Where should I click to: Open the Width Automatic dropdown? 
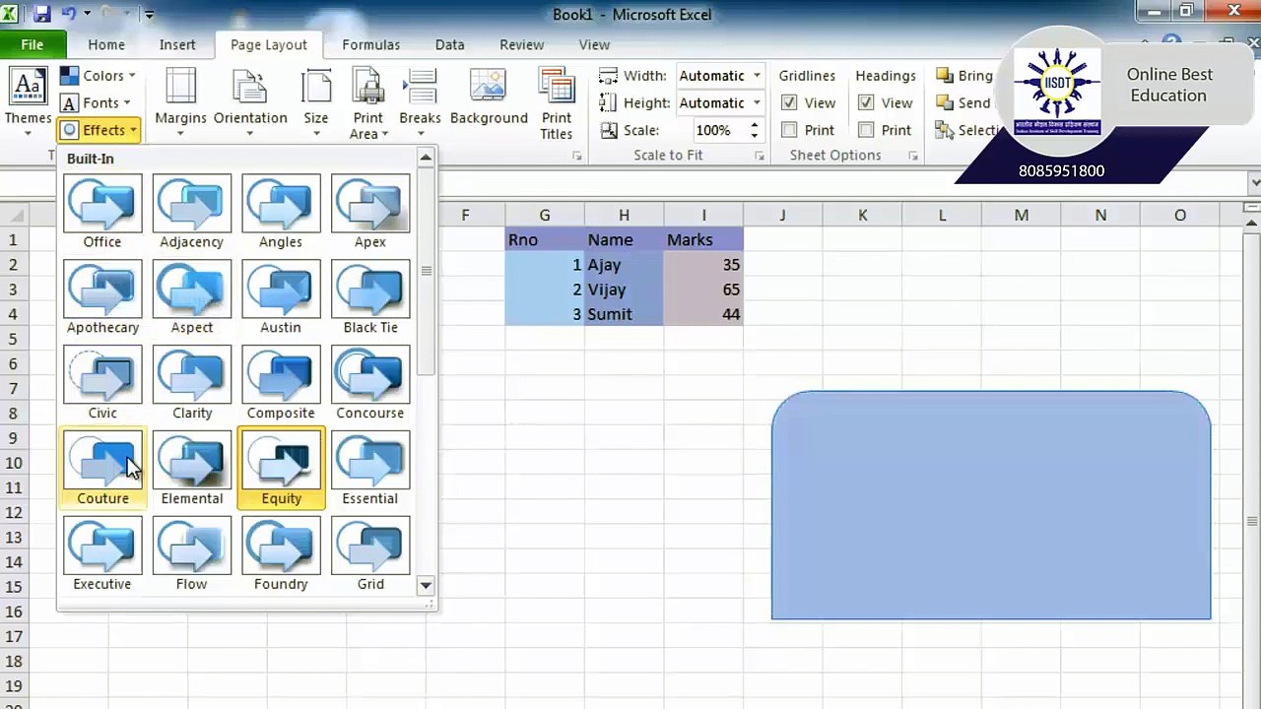(x=757, y=76)
